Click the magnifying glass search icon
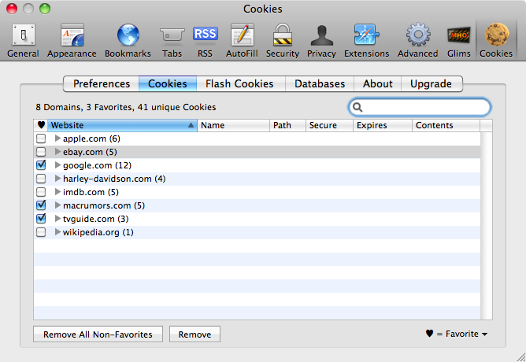Image resolution: width=526 pixels, height=362 pixels. [357, 107]
